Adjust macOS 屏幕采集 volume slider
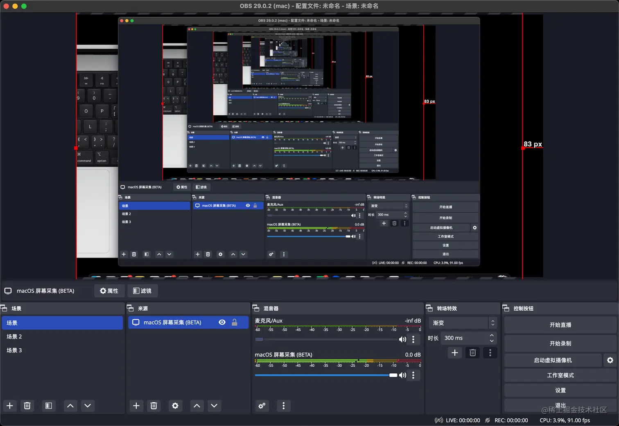Image resolution: width=619 pixels, height=426 pixels. pos(326,375)
